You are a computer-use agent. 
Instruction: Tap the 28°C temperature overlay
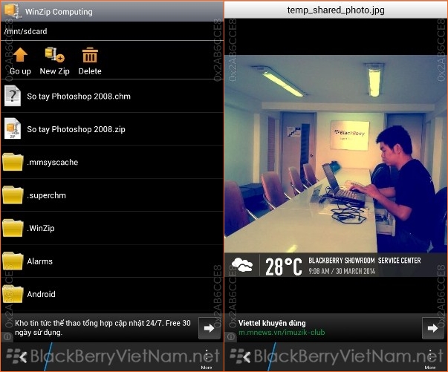click(283, 267)
